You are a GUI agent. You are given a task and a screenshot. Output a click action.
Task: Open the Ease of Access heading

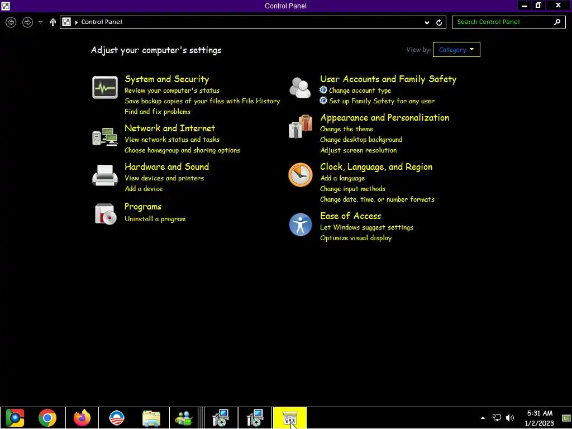coord(351,216)
